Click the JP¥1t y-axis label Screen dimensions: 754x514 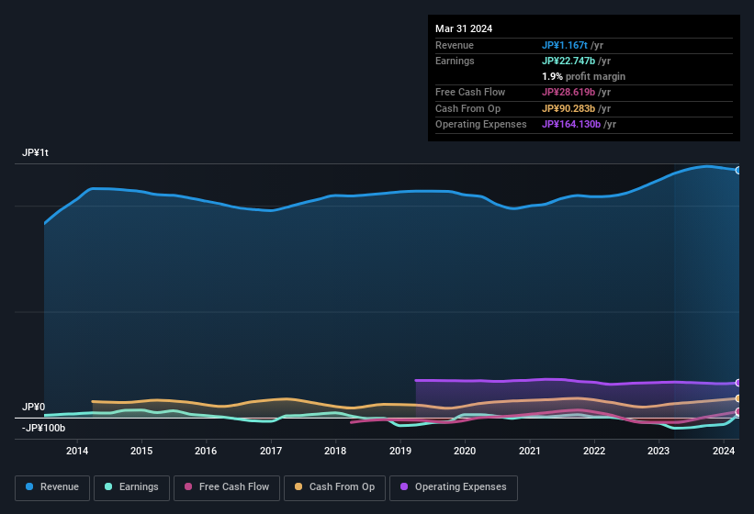[36, 153]
